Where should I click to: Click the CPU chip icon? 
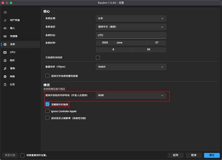pyautogui.click(x=5, y=52)
